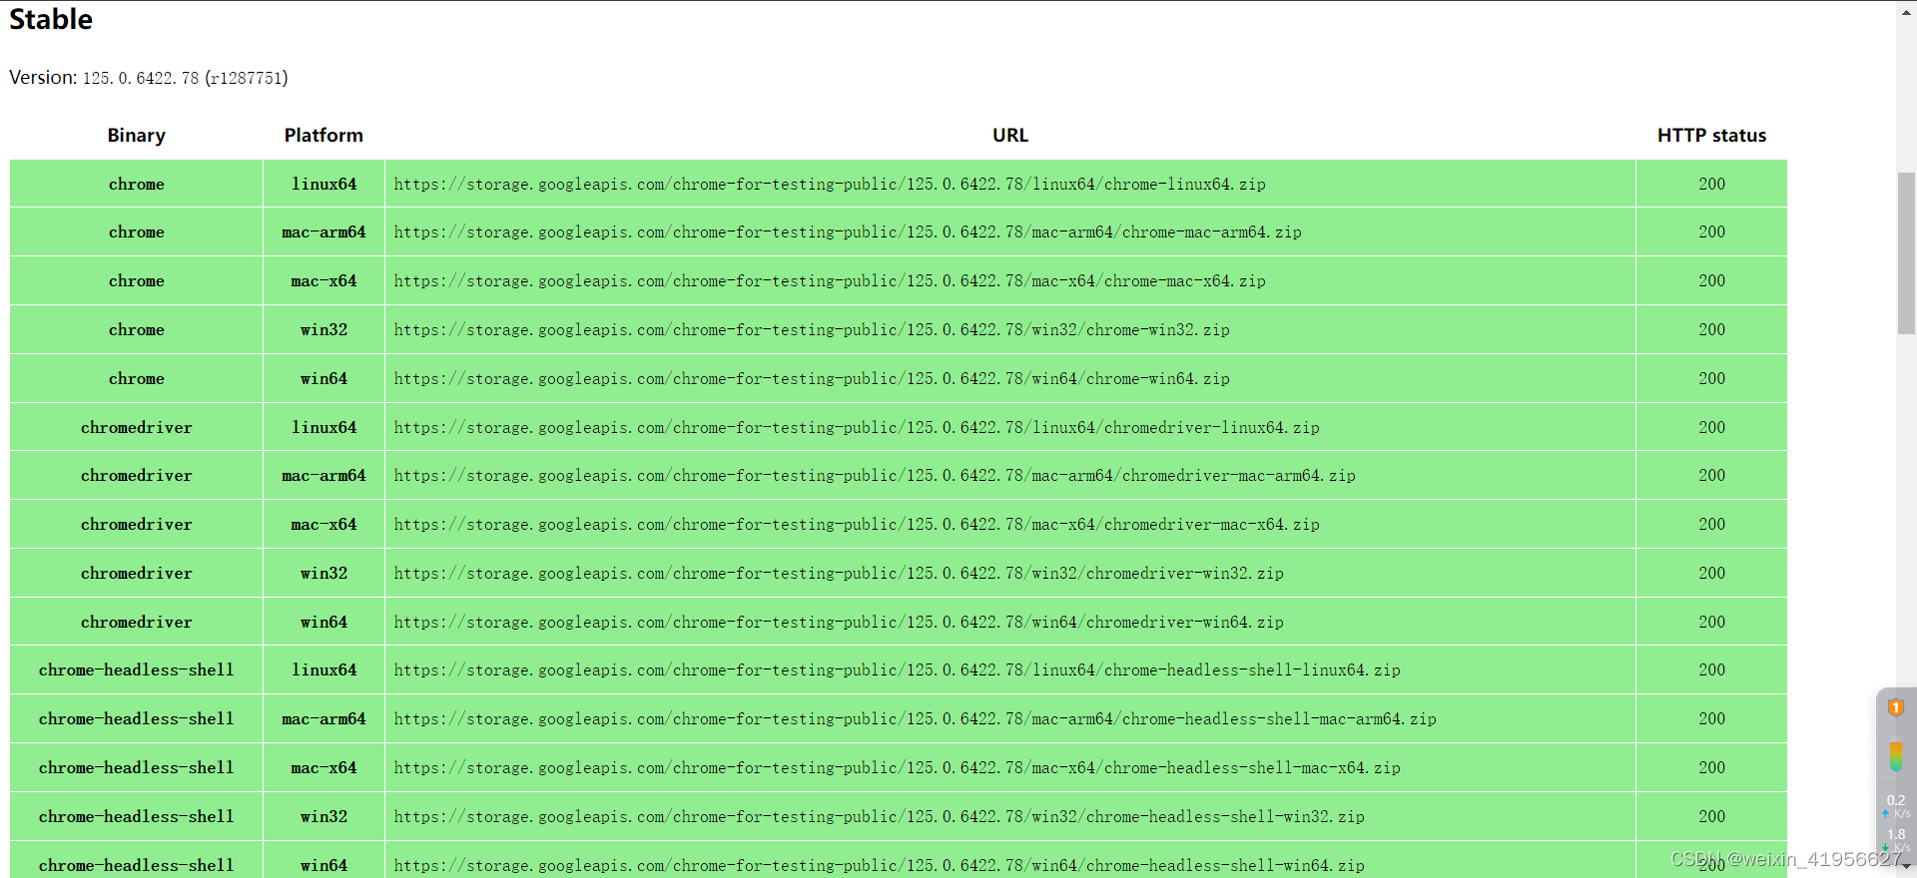Click the chromedriver mac-x64 zip URL
Screen dimensions: 1917x878
tap(857, 525)
